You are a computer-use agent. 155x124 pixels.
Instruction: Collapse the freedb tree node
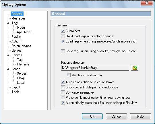[8, 69]
